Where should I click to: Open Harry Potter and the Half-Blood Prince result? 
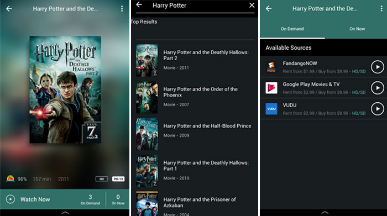click(x=195, y=134)
